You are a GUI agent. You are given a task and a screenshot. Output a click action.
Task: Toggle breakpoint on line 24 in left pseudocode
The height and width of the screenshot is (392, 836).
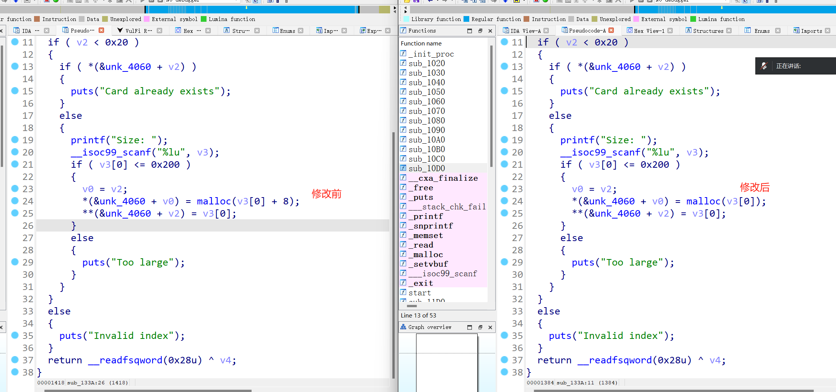pos(15,201)
